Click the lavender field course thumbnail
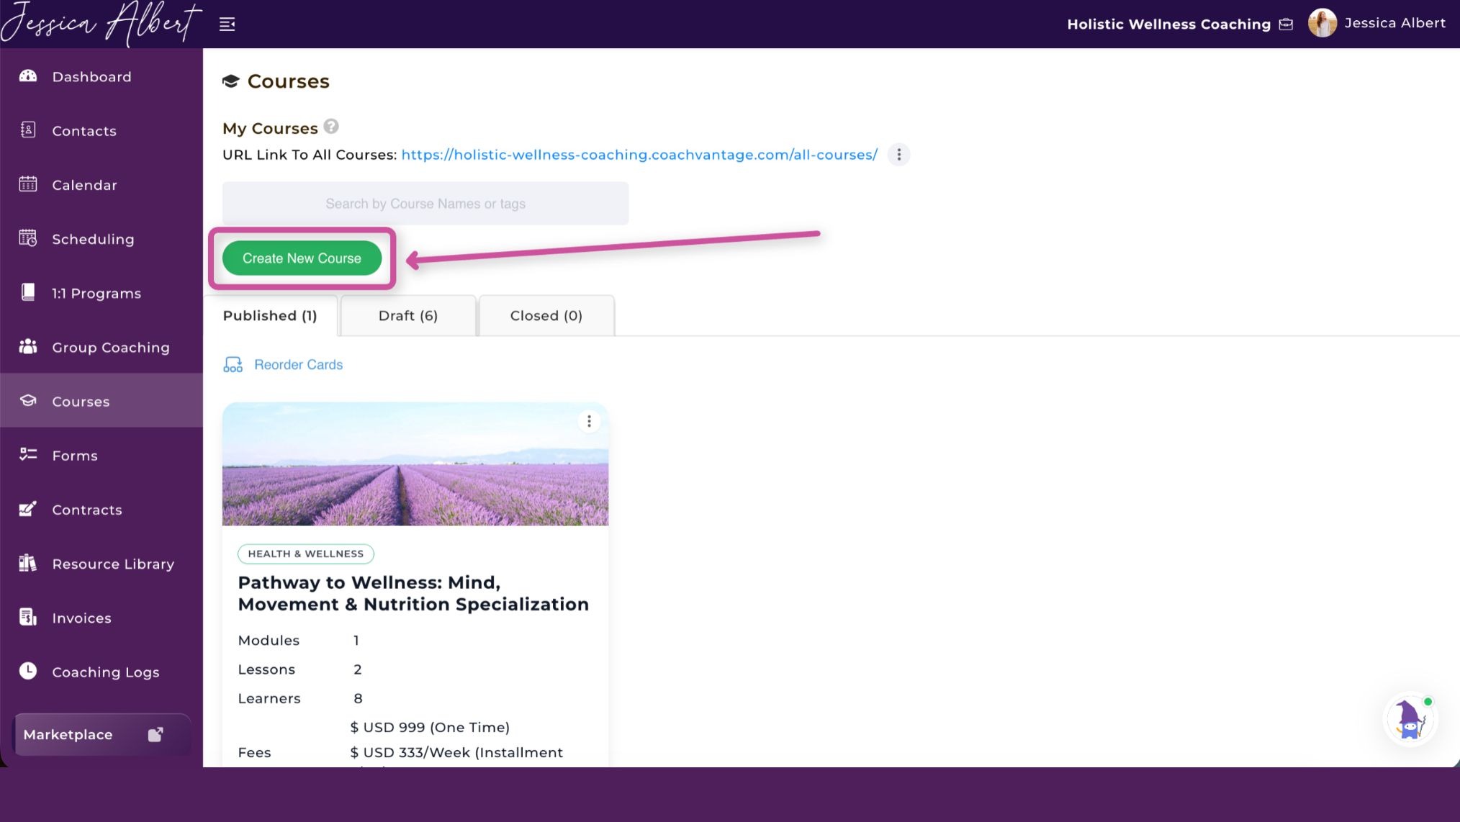 415,464
